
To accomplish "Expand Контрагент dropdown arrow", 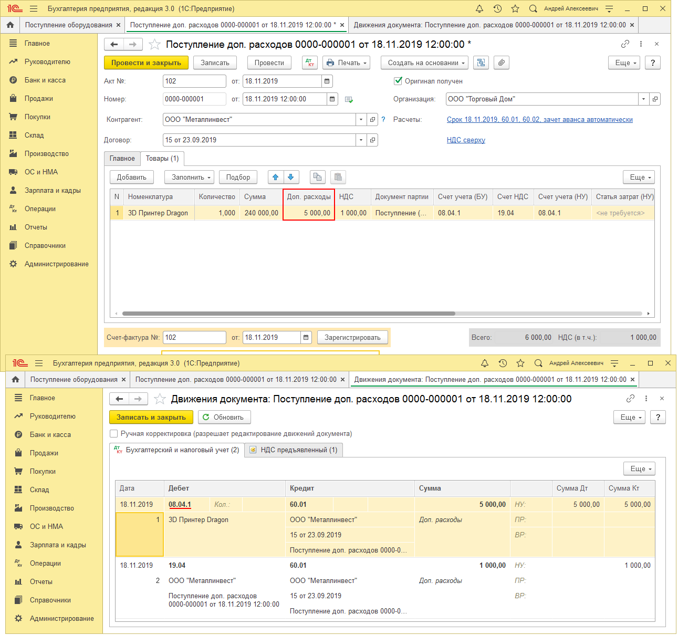I will 361,119.
